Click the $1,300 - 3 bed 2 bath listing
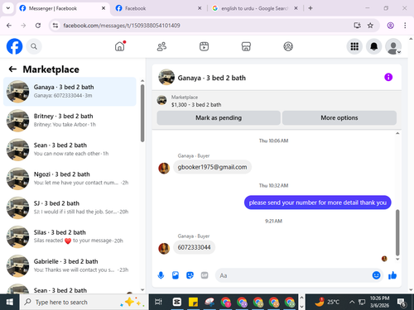The image size is (414, 310). coord(196,105)
